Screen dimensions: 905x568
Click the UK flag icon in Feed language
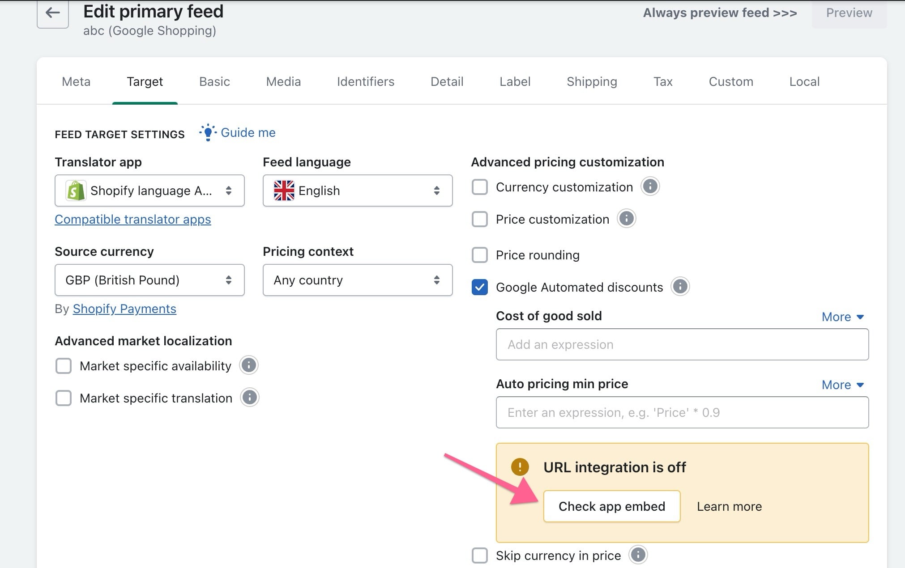[284, 191]
